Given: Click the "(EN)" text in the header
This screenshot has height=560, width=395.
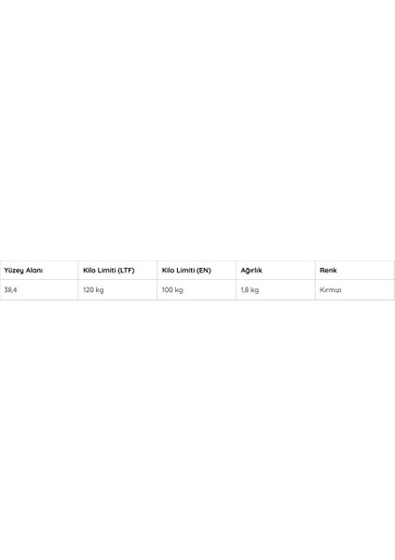Looking at the screenshot, I should [x=204, y=271].
